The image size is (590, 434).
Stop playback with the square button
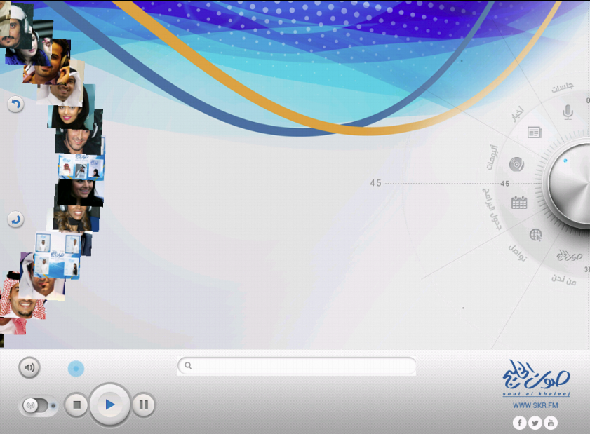[76, 405]
